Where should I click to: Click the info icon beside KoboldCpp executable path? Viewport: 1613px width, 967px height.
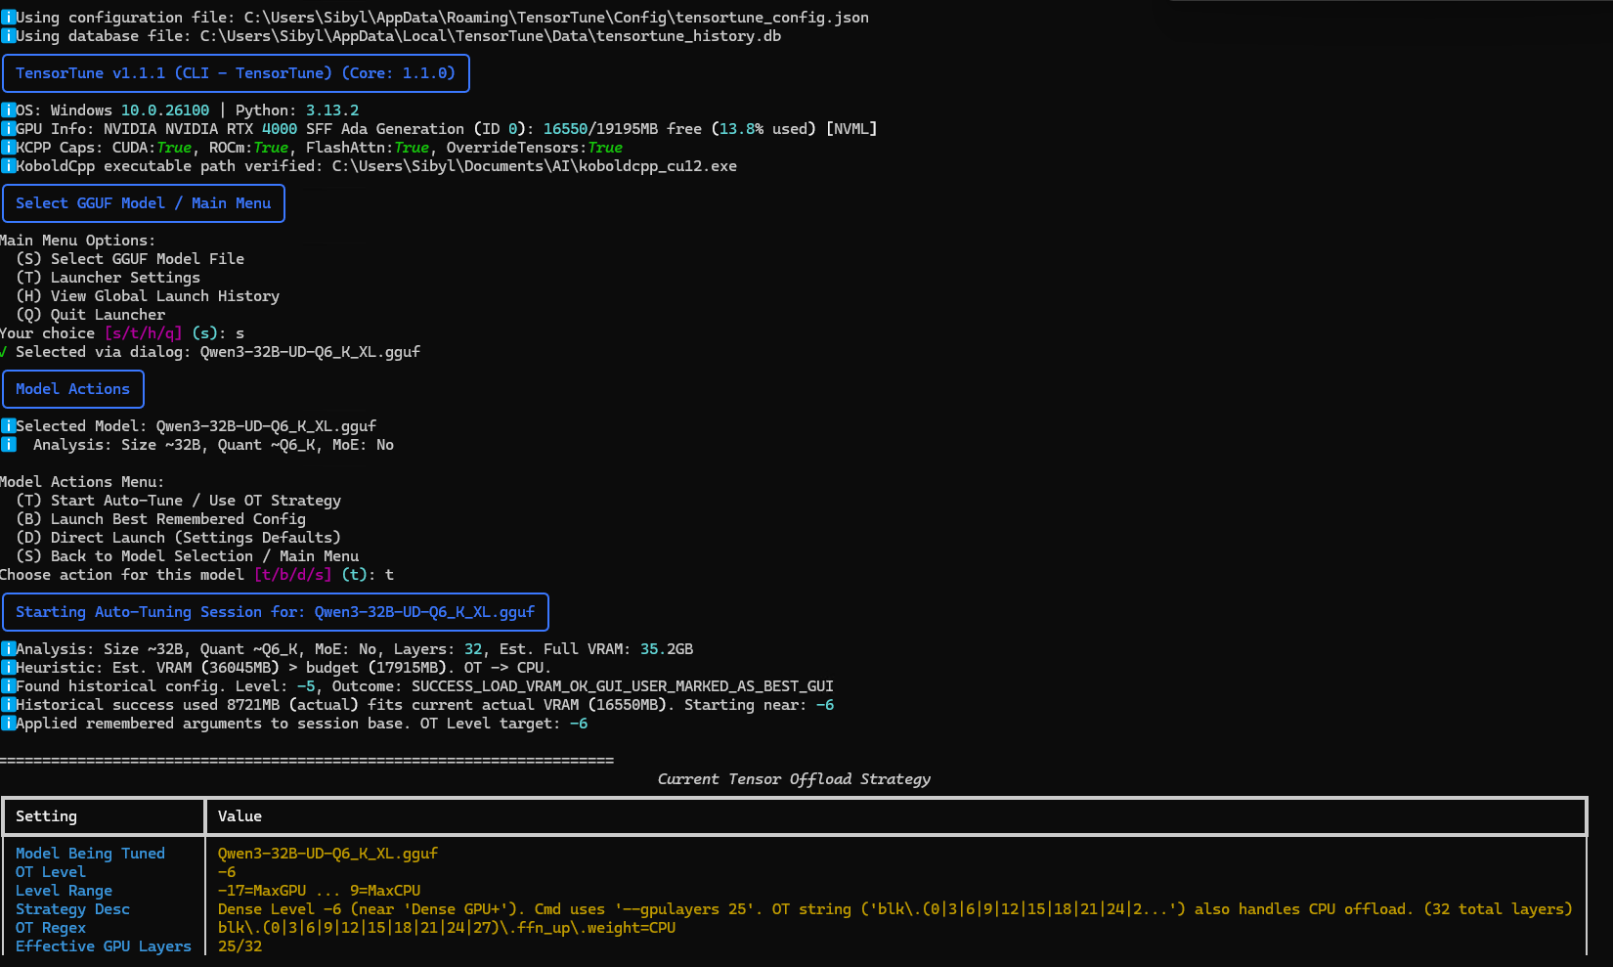pos(8,166)
